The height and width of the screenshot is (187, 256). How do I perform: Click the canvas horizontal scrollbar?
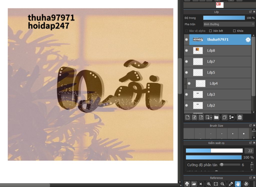point(25,185)
